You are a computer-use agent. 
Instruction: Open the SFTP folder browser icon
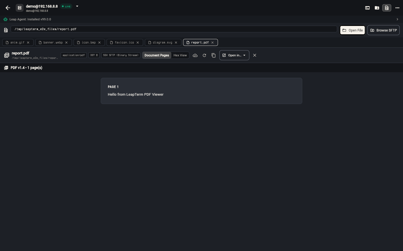point(377,8)
